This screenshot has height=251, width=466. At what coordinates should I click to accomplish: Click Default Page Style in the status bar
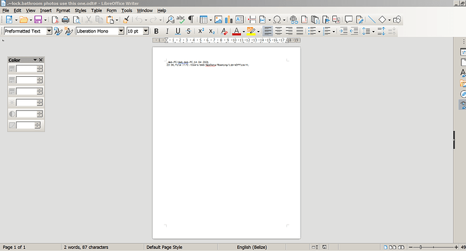[164, 247]
